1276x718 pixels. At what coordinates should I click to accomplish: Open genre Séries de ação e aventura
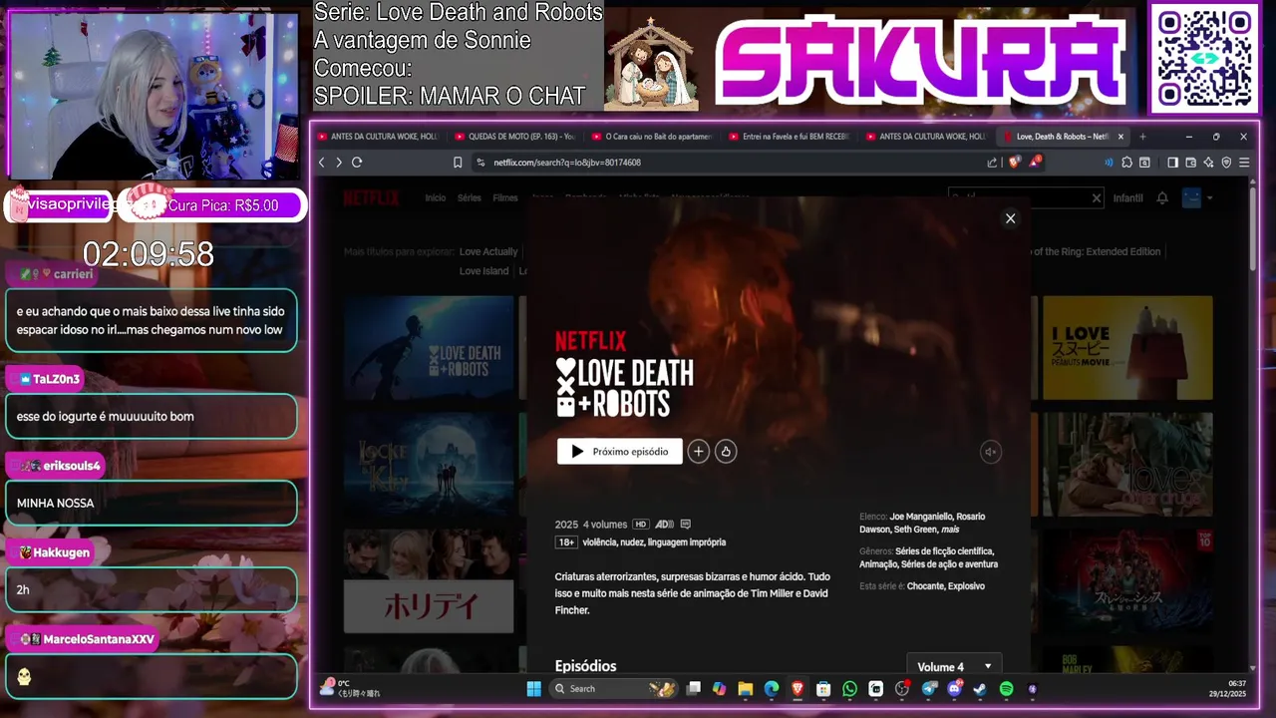tap(949, 564)
